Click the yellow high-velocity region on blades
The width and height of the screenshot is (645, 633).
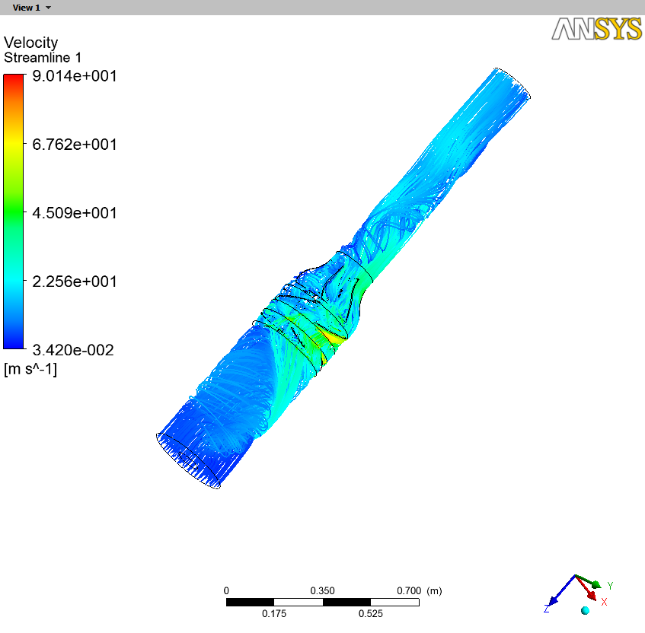331,335
